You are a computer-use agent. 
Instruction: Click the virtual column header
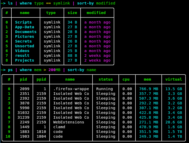174,79
